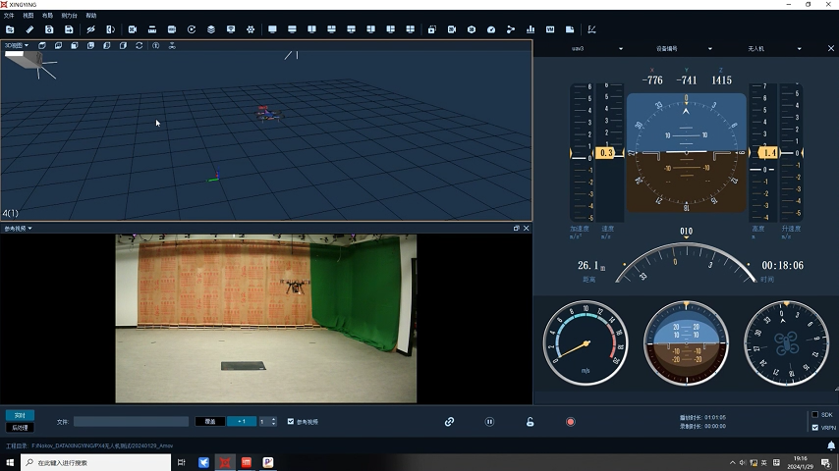Click the number stepper field
The height and width of the screenshot is (471, 839).
(x=267, y=422)
